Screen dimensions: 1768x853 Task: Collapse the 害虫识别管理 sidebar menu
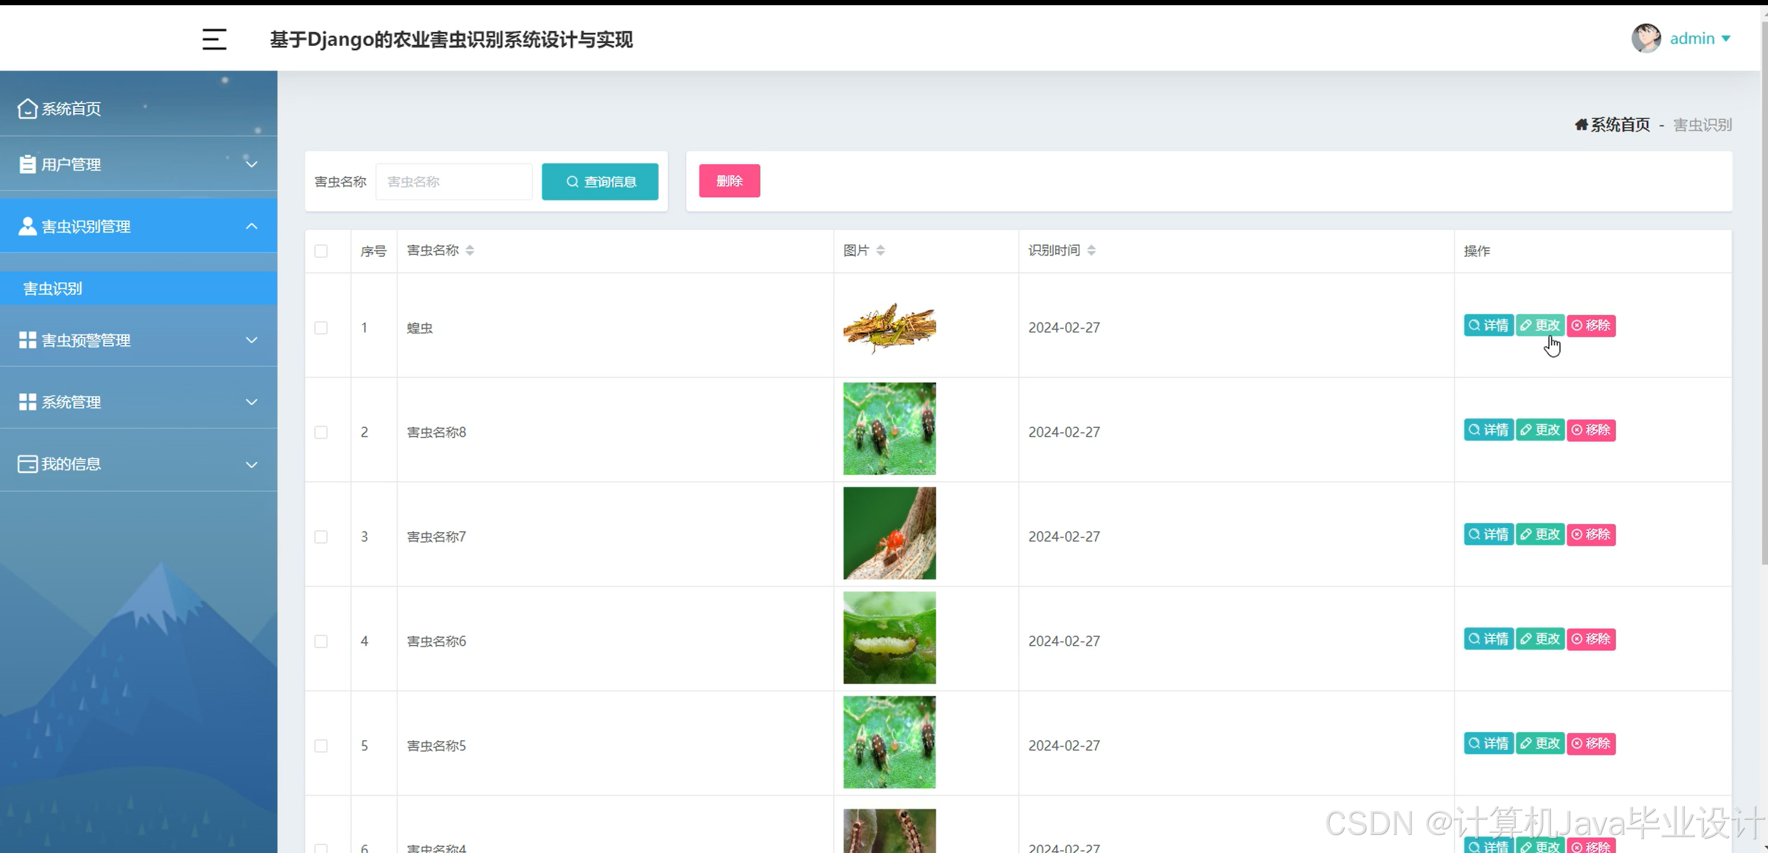coord(139,226)
